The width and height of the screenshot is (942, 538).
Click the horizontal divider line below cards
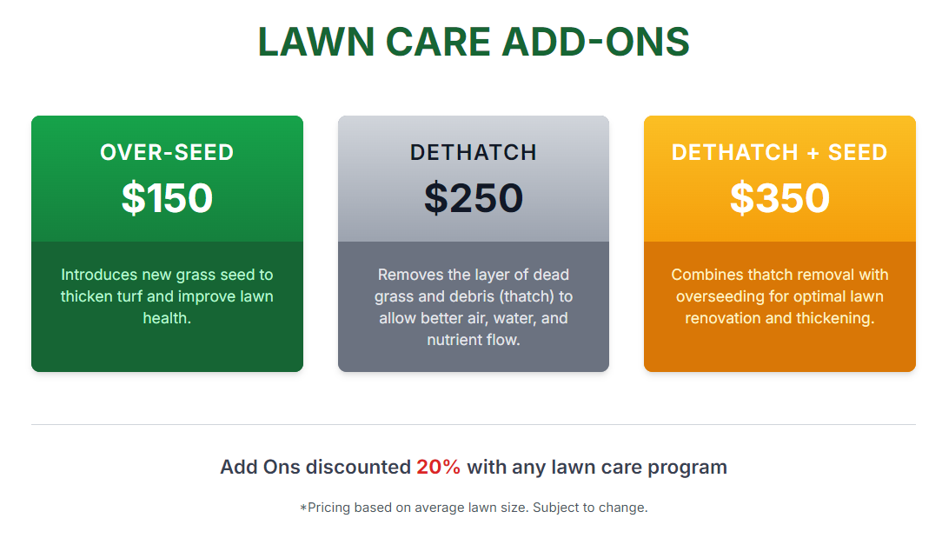tap(474, 424)
